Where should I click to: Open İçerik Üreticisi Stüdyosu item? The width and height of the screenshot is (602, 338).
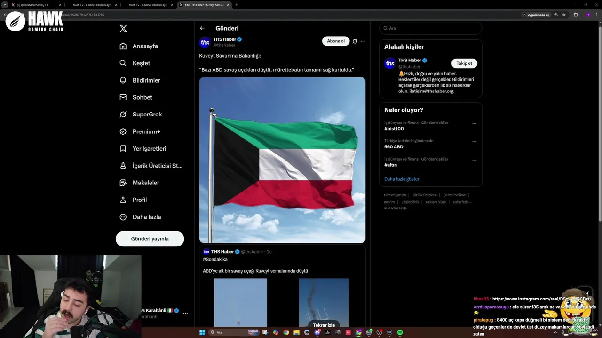150,166
